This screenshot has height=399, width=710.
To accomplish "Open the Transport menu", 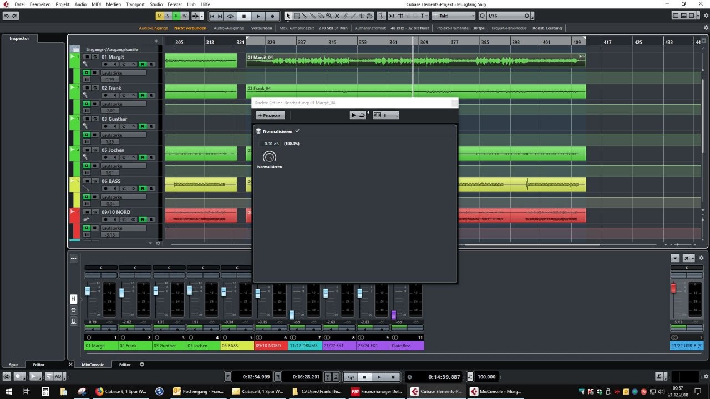I will [135, 4].
